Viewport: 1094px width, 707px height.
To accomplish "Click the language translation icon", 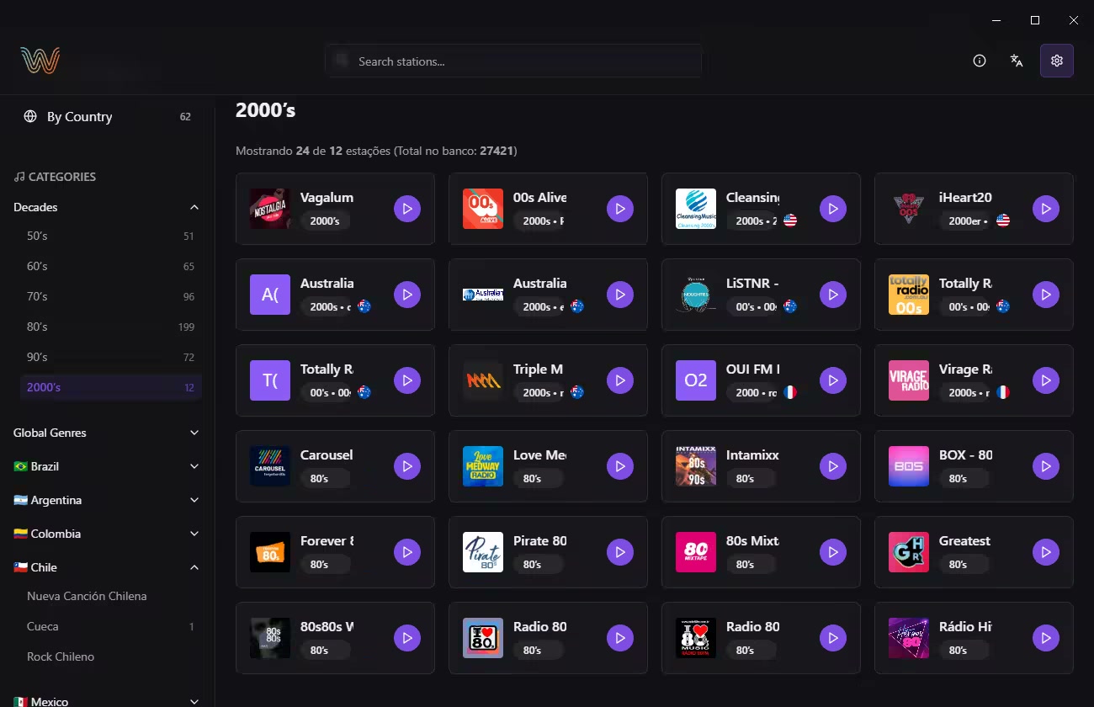I will tap(1017, 61).
